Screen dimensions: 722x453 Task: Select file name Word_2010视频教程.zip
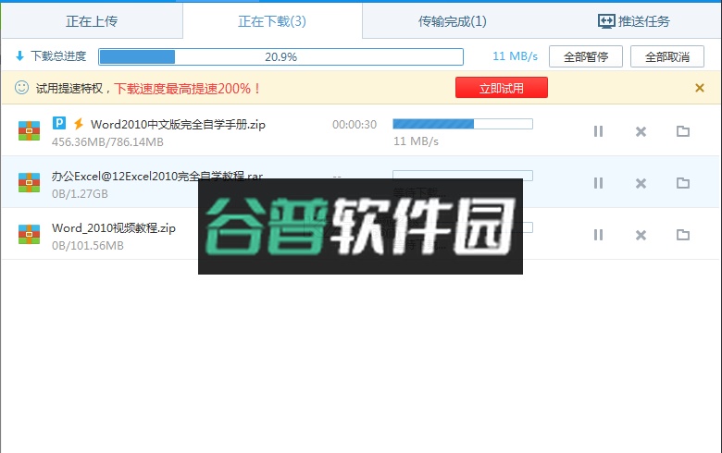[x=113, y=228]
